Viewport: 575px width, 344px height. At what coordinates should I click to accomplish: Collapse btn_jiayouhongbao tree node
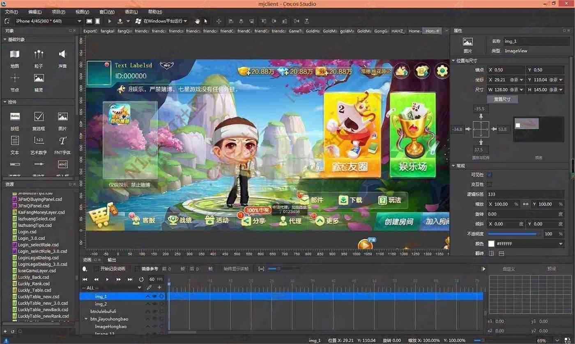[86, 319]
